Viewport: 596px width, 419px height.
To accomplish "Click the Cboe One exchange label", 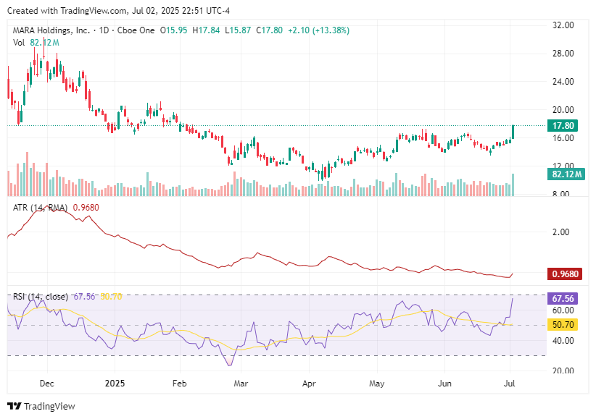I will (136, 30).
